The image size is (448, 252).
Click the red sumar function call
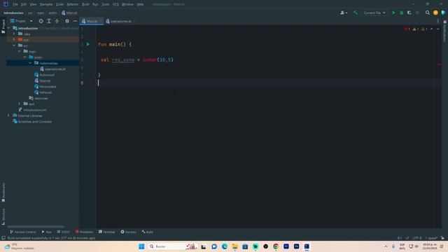click(x=149, y=59)
